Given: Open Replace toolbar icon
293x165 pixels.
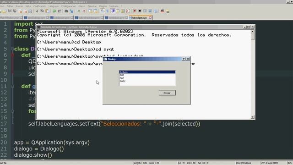Looking at the screenshot, I should (x=71, y=11).
